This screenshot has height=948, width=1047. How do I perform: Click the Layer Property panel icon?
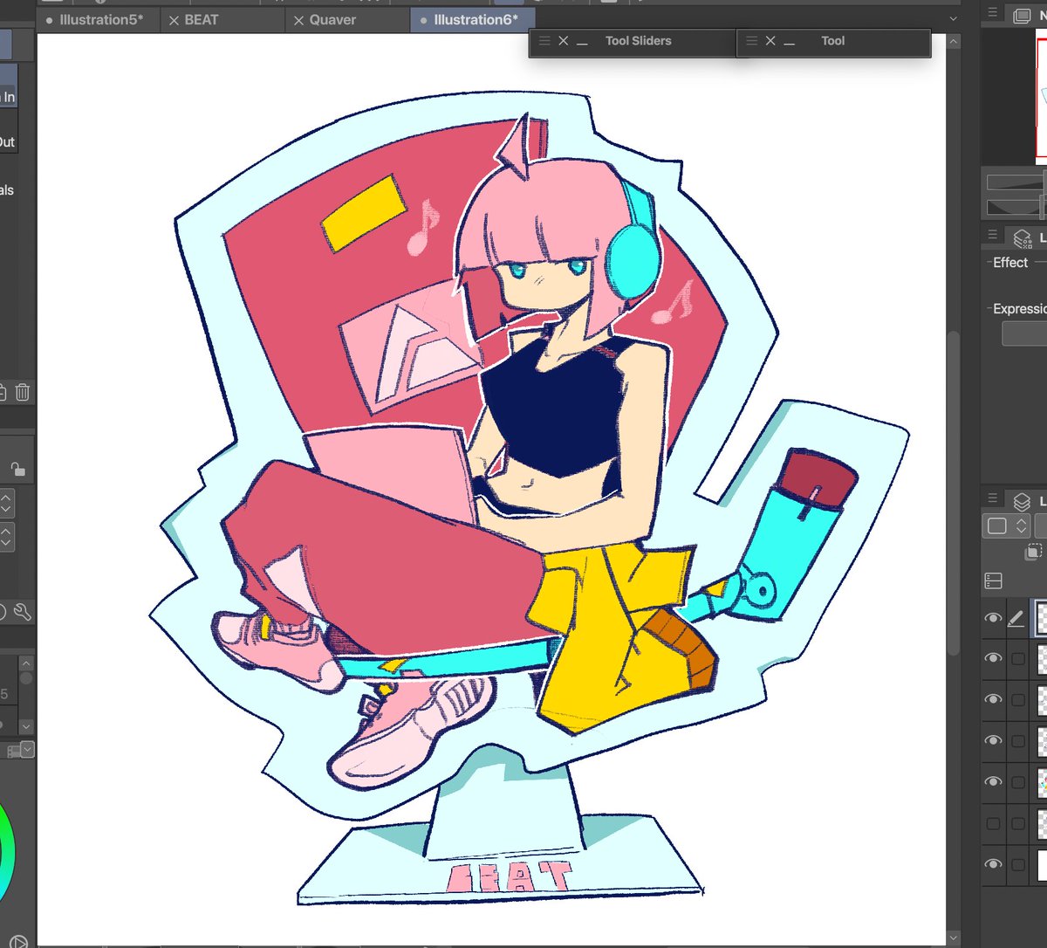(1023, 237)
